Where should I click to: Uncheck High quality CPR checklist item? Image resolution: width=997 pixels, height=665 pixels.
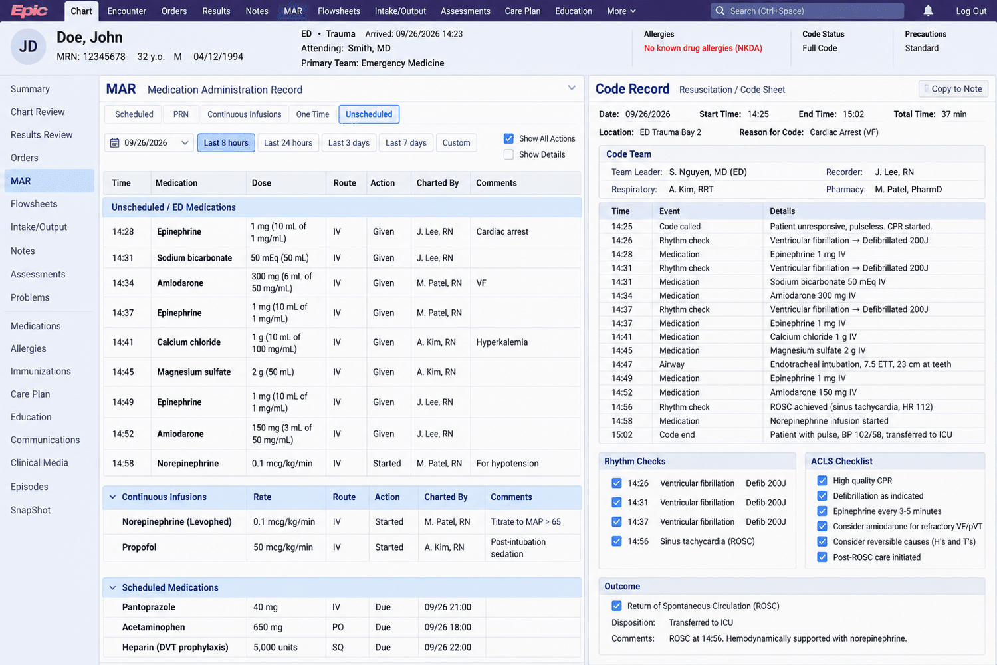tap(822, 481)
